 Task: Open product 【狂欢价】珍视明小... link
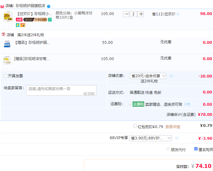[34, 14]
